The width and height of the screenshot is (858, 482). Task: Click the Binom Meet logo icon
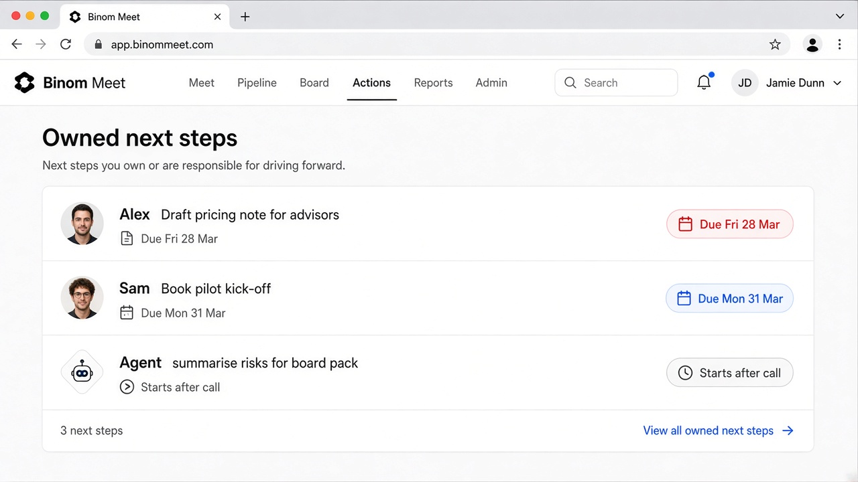(x=24, y=82)
